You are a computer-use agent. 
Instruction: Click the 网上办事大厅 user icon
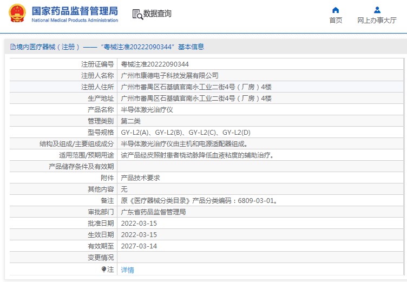(377, 10)
